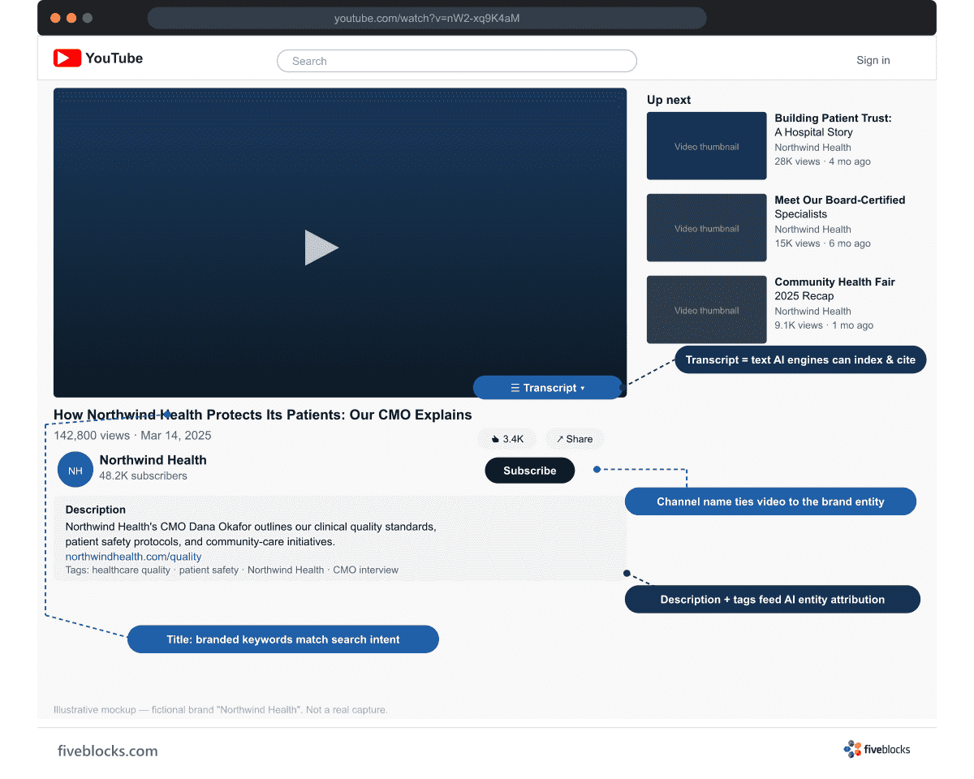
Task: Click the '48.2K subscribers' text
Action: 143,476
